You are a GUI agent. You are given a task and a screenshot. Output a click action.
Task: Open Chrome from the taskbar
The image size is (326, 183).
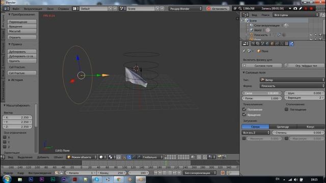119,179
